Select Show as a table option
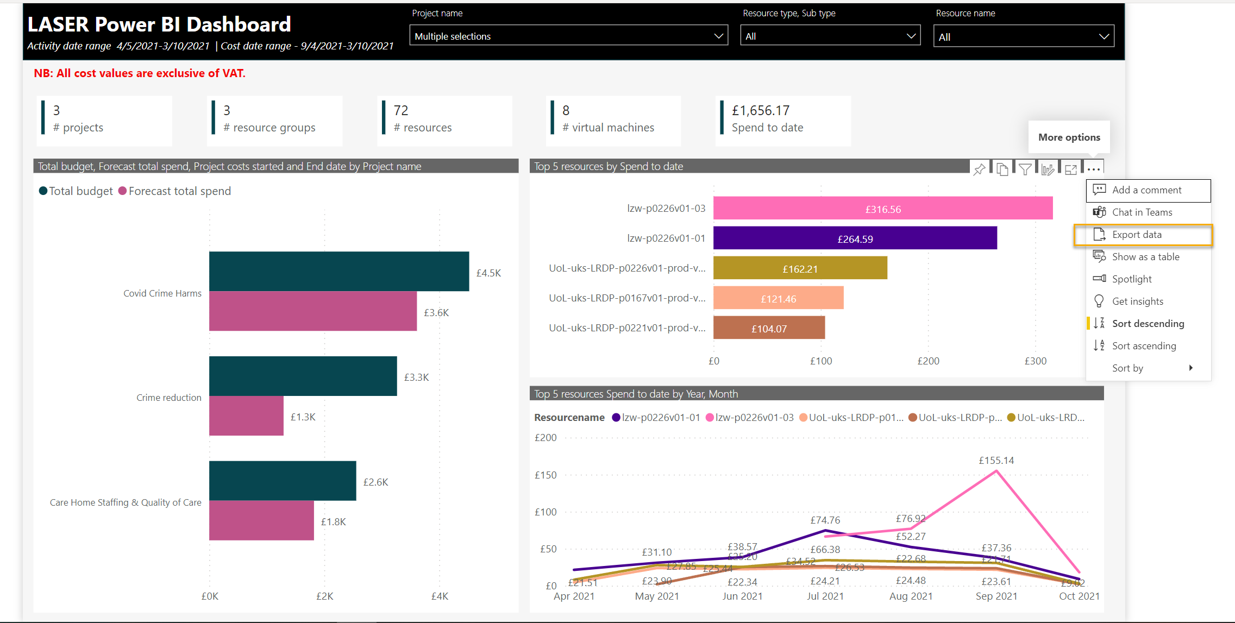The image size is (1235, 623). pos(1148,257)
